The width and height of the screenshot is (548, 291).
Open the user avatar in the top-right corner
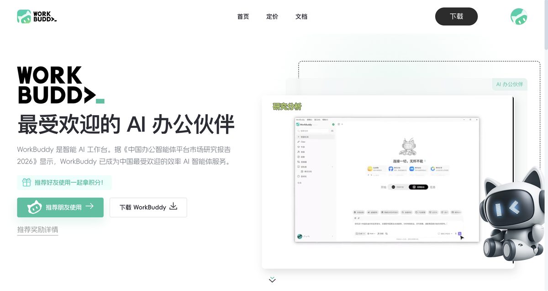(519, 16)
